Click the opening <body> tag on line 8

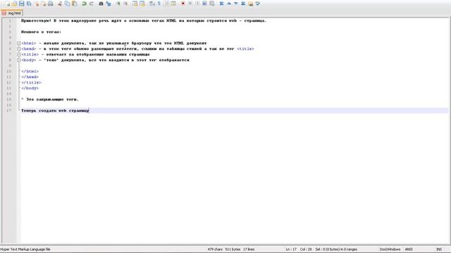(x=29, y=60)
